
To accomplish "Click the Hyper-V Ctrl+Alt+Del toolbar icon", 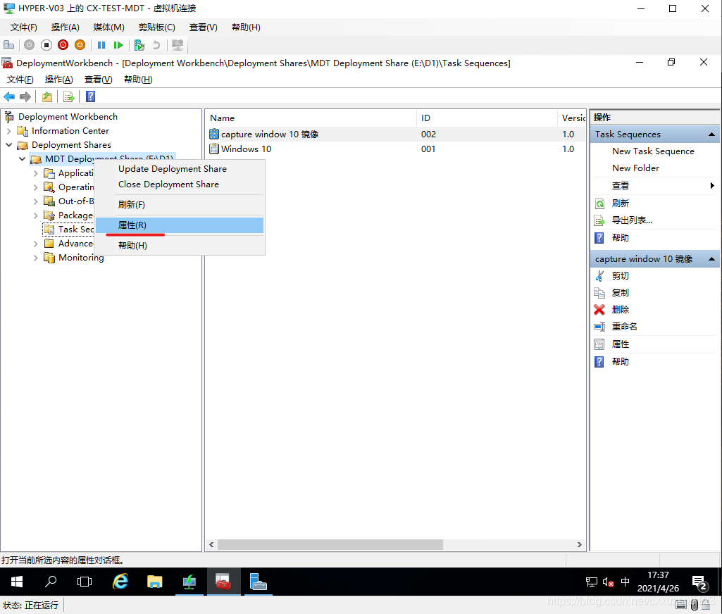I will point(8,45).
